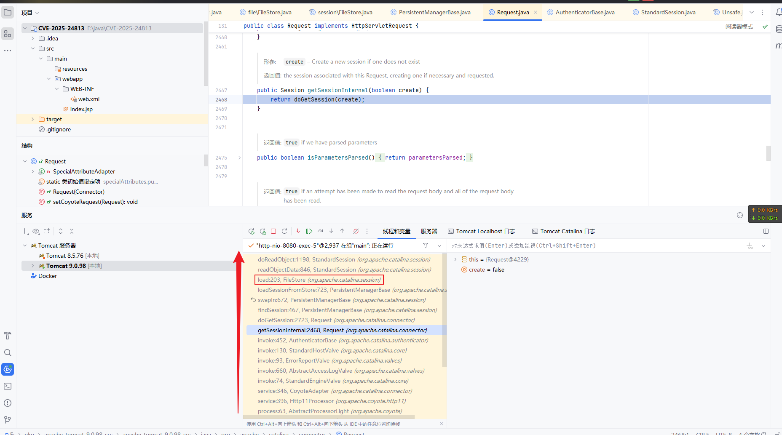Open editor tabs more options
Viewport: 782px width, 435px height.
[x=763, y=12]
